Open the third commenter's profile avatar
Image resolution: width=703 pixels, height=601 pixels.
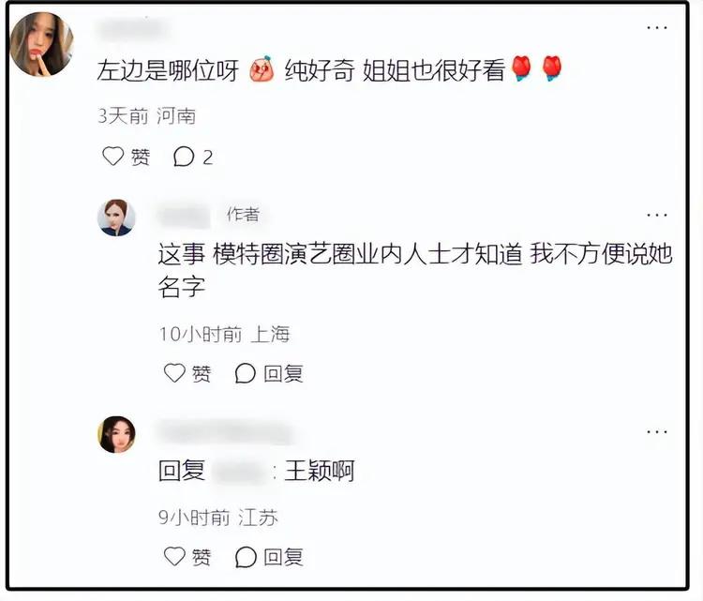[116, 434]
